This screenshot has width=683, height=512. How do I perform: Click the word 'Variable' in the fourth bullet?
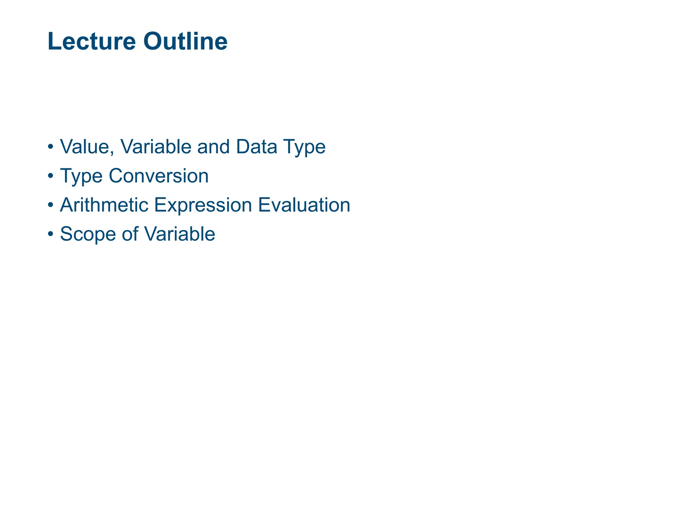tap(179, 234)
